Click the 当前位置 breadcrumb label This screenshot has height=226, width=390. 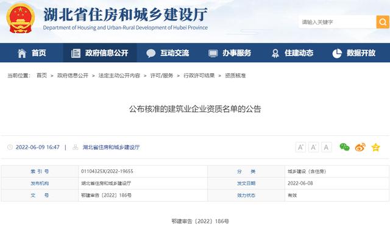pyautogui.click(x=19, y=76)
